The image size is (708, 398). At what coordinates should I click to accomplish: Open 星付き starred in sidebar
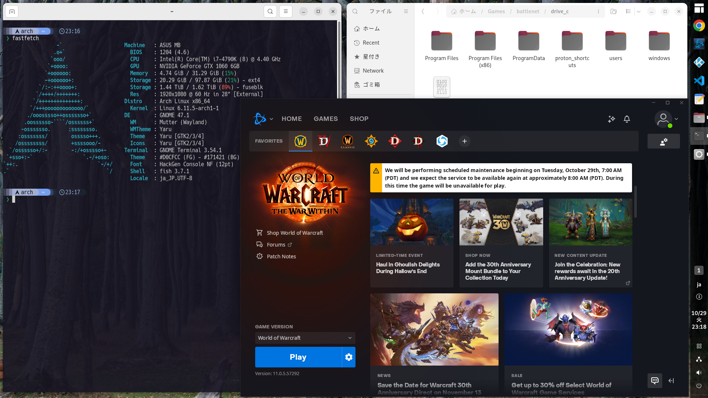tap(381, 57)
